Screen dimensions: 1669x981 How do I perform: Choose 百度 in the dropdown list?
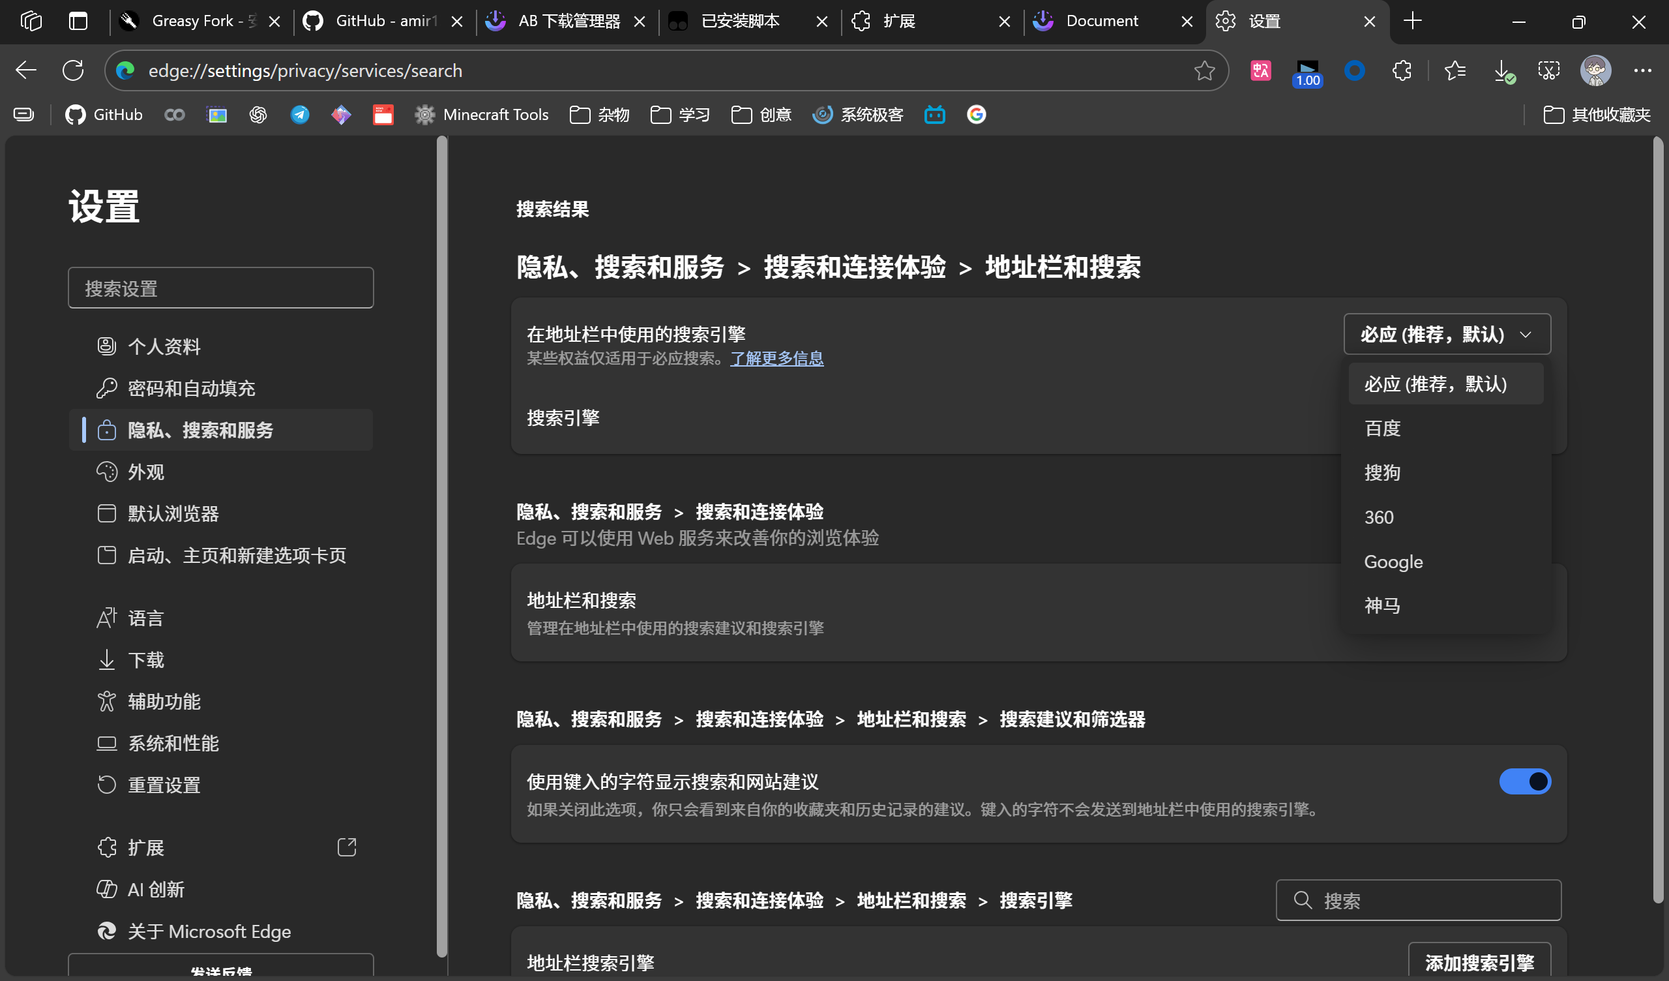[x=1381, y=428]
